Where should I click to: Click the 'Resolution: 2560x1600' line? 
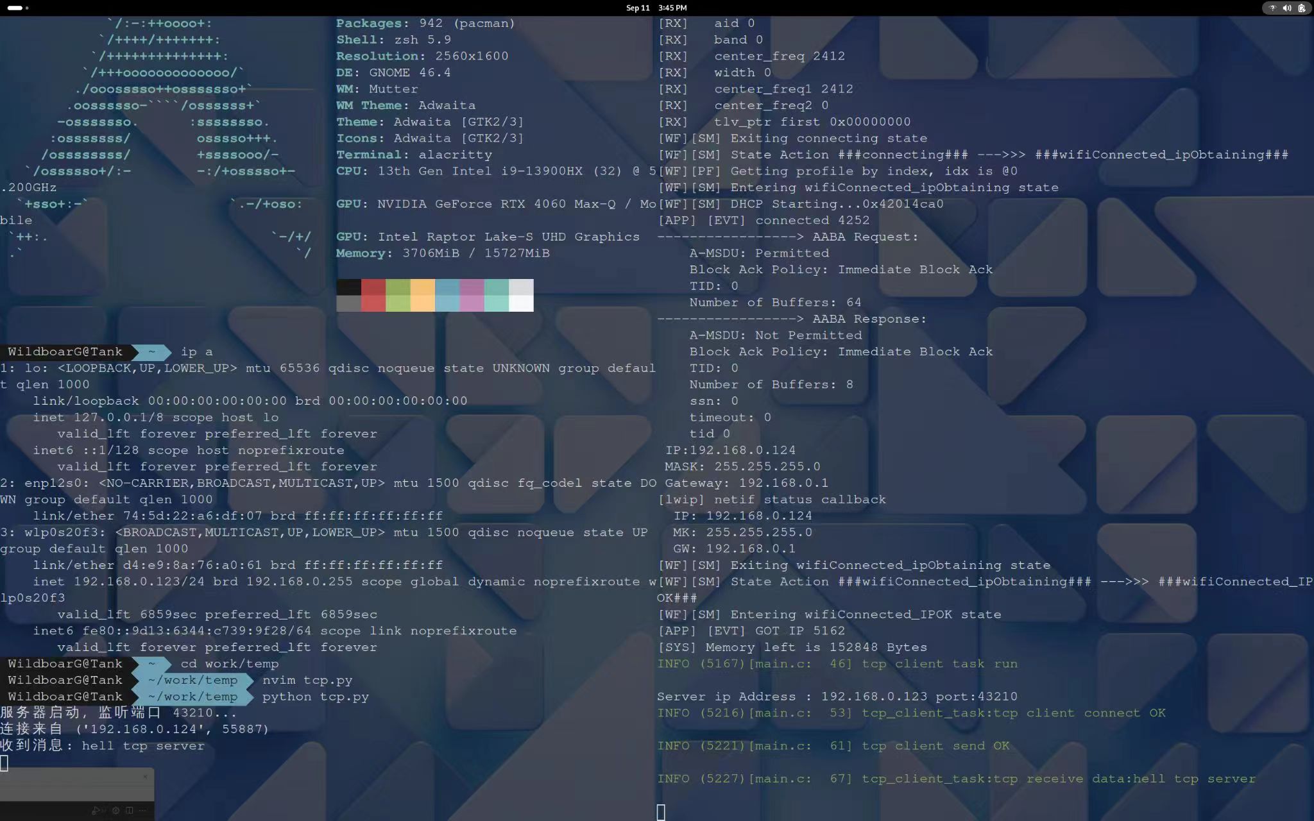tap(422, 56)
